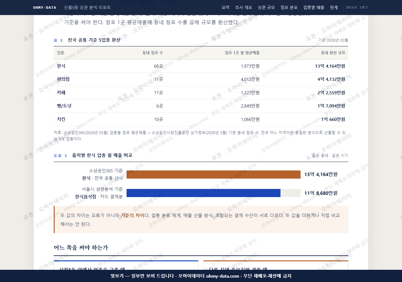Open the 조사 개요 nav item
The image size is (402, 282).
pos(244,8)
